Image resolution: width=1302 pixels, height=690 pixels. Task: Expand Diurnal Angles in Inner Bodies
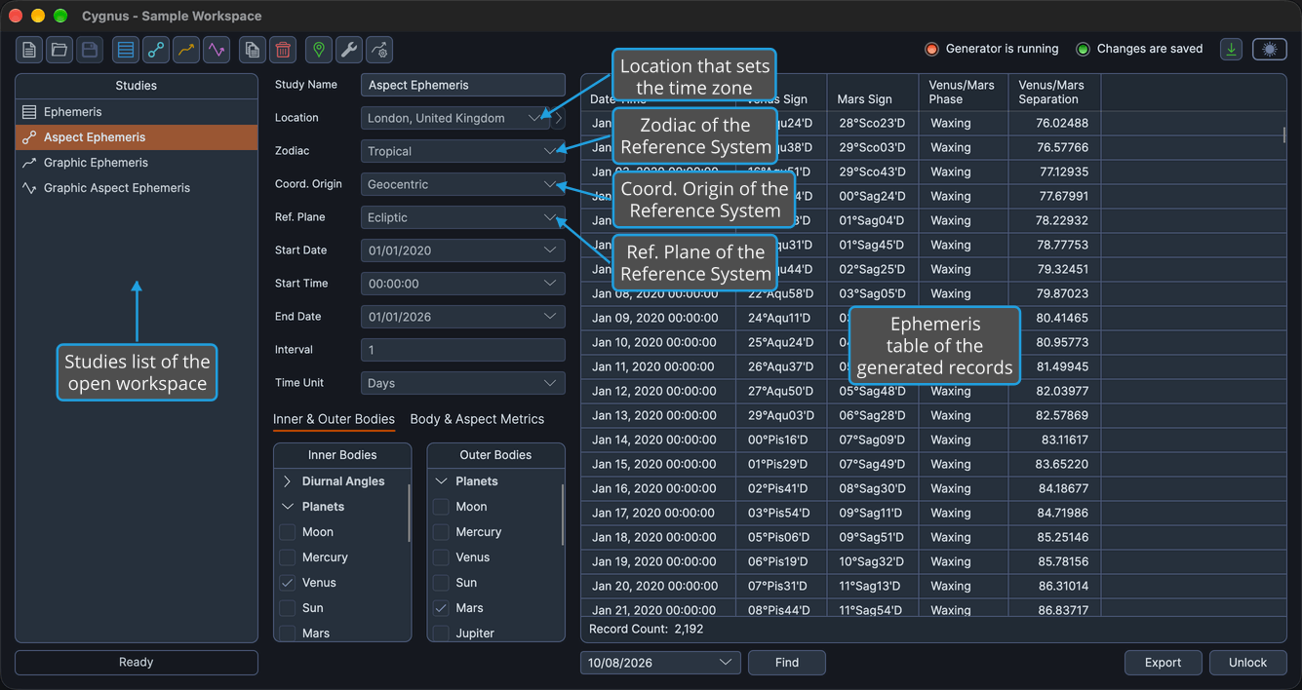pos(288,481)
